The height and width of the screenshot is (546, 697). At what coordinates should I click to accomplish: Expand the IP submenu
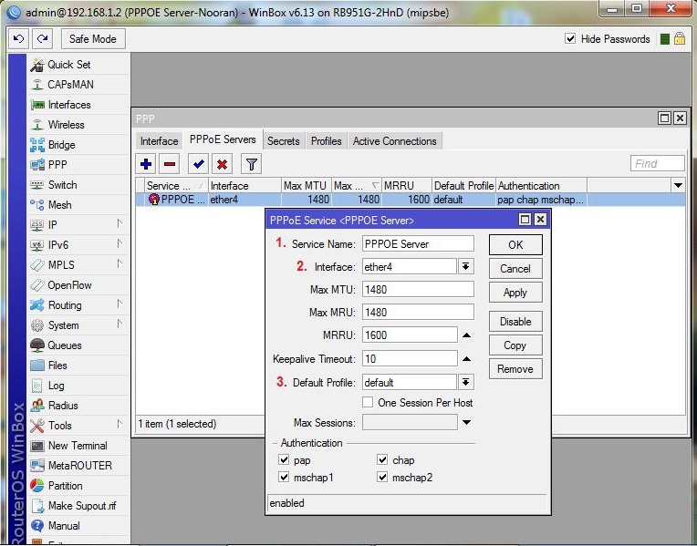coord(120,223)
